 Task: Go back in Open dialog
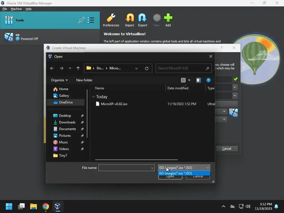tap(52, 68)
